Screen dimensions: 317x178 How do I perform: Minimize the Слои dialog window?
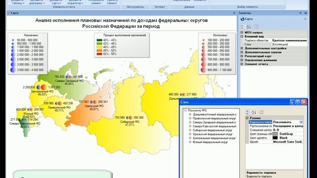point(292,102)
